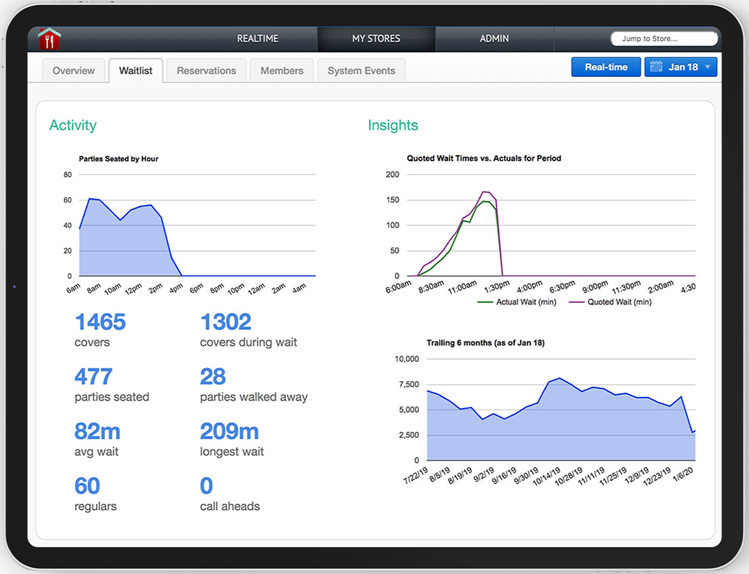Toggle Actual Wait (min) legend entry
The width and height of the screenshot is (749, 574).
pyautogui.click(x=517, y=302)
